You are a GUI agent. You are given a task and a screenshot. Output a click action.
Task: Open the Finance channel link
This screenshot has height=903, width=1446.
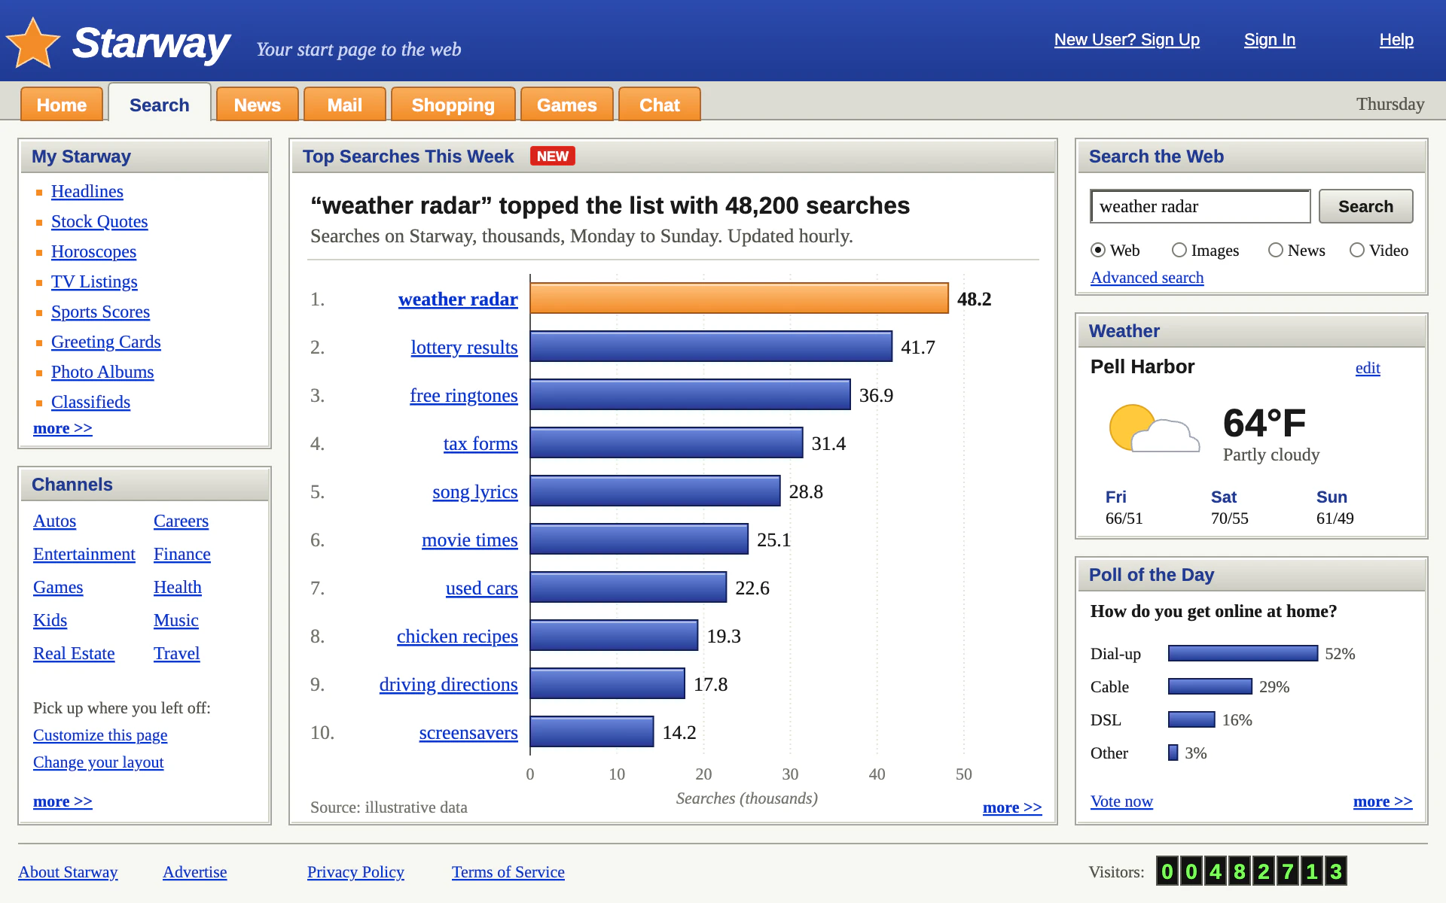tap(182, 555)
